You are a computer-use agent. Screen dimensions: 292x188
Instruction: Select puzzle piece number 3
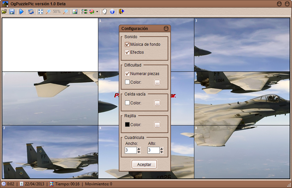[x=242, y=44]
